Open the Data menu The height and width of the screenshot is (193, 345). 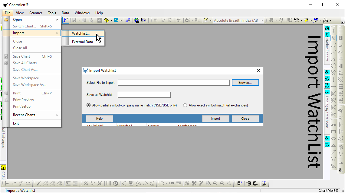(x=65, y=13)
